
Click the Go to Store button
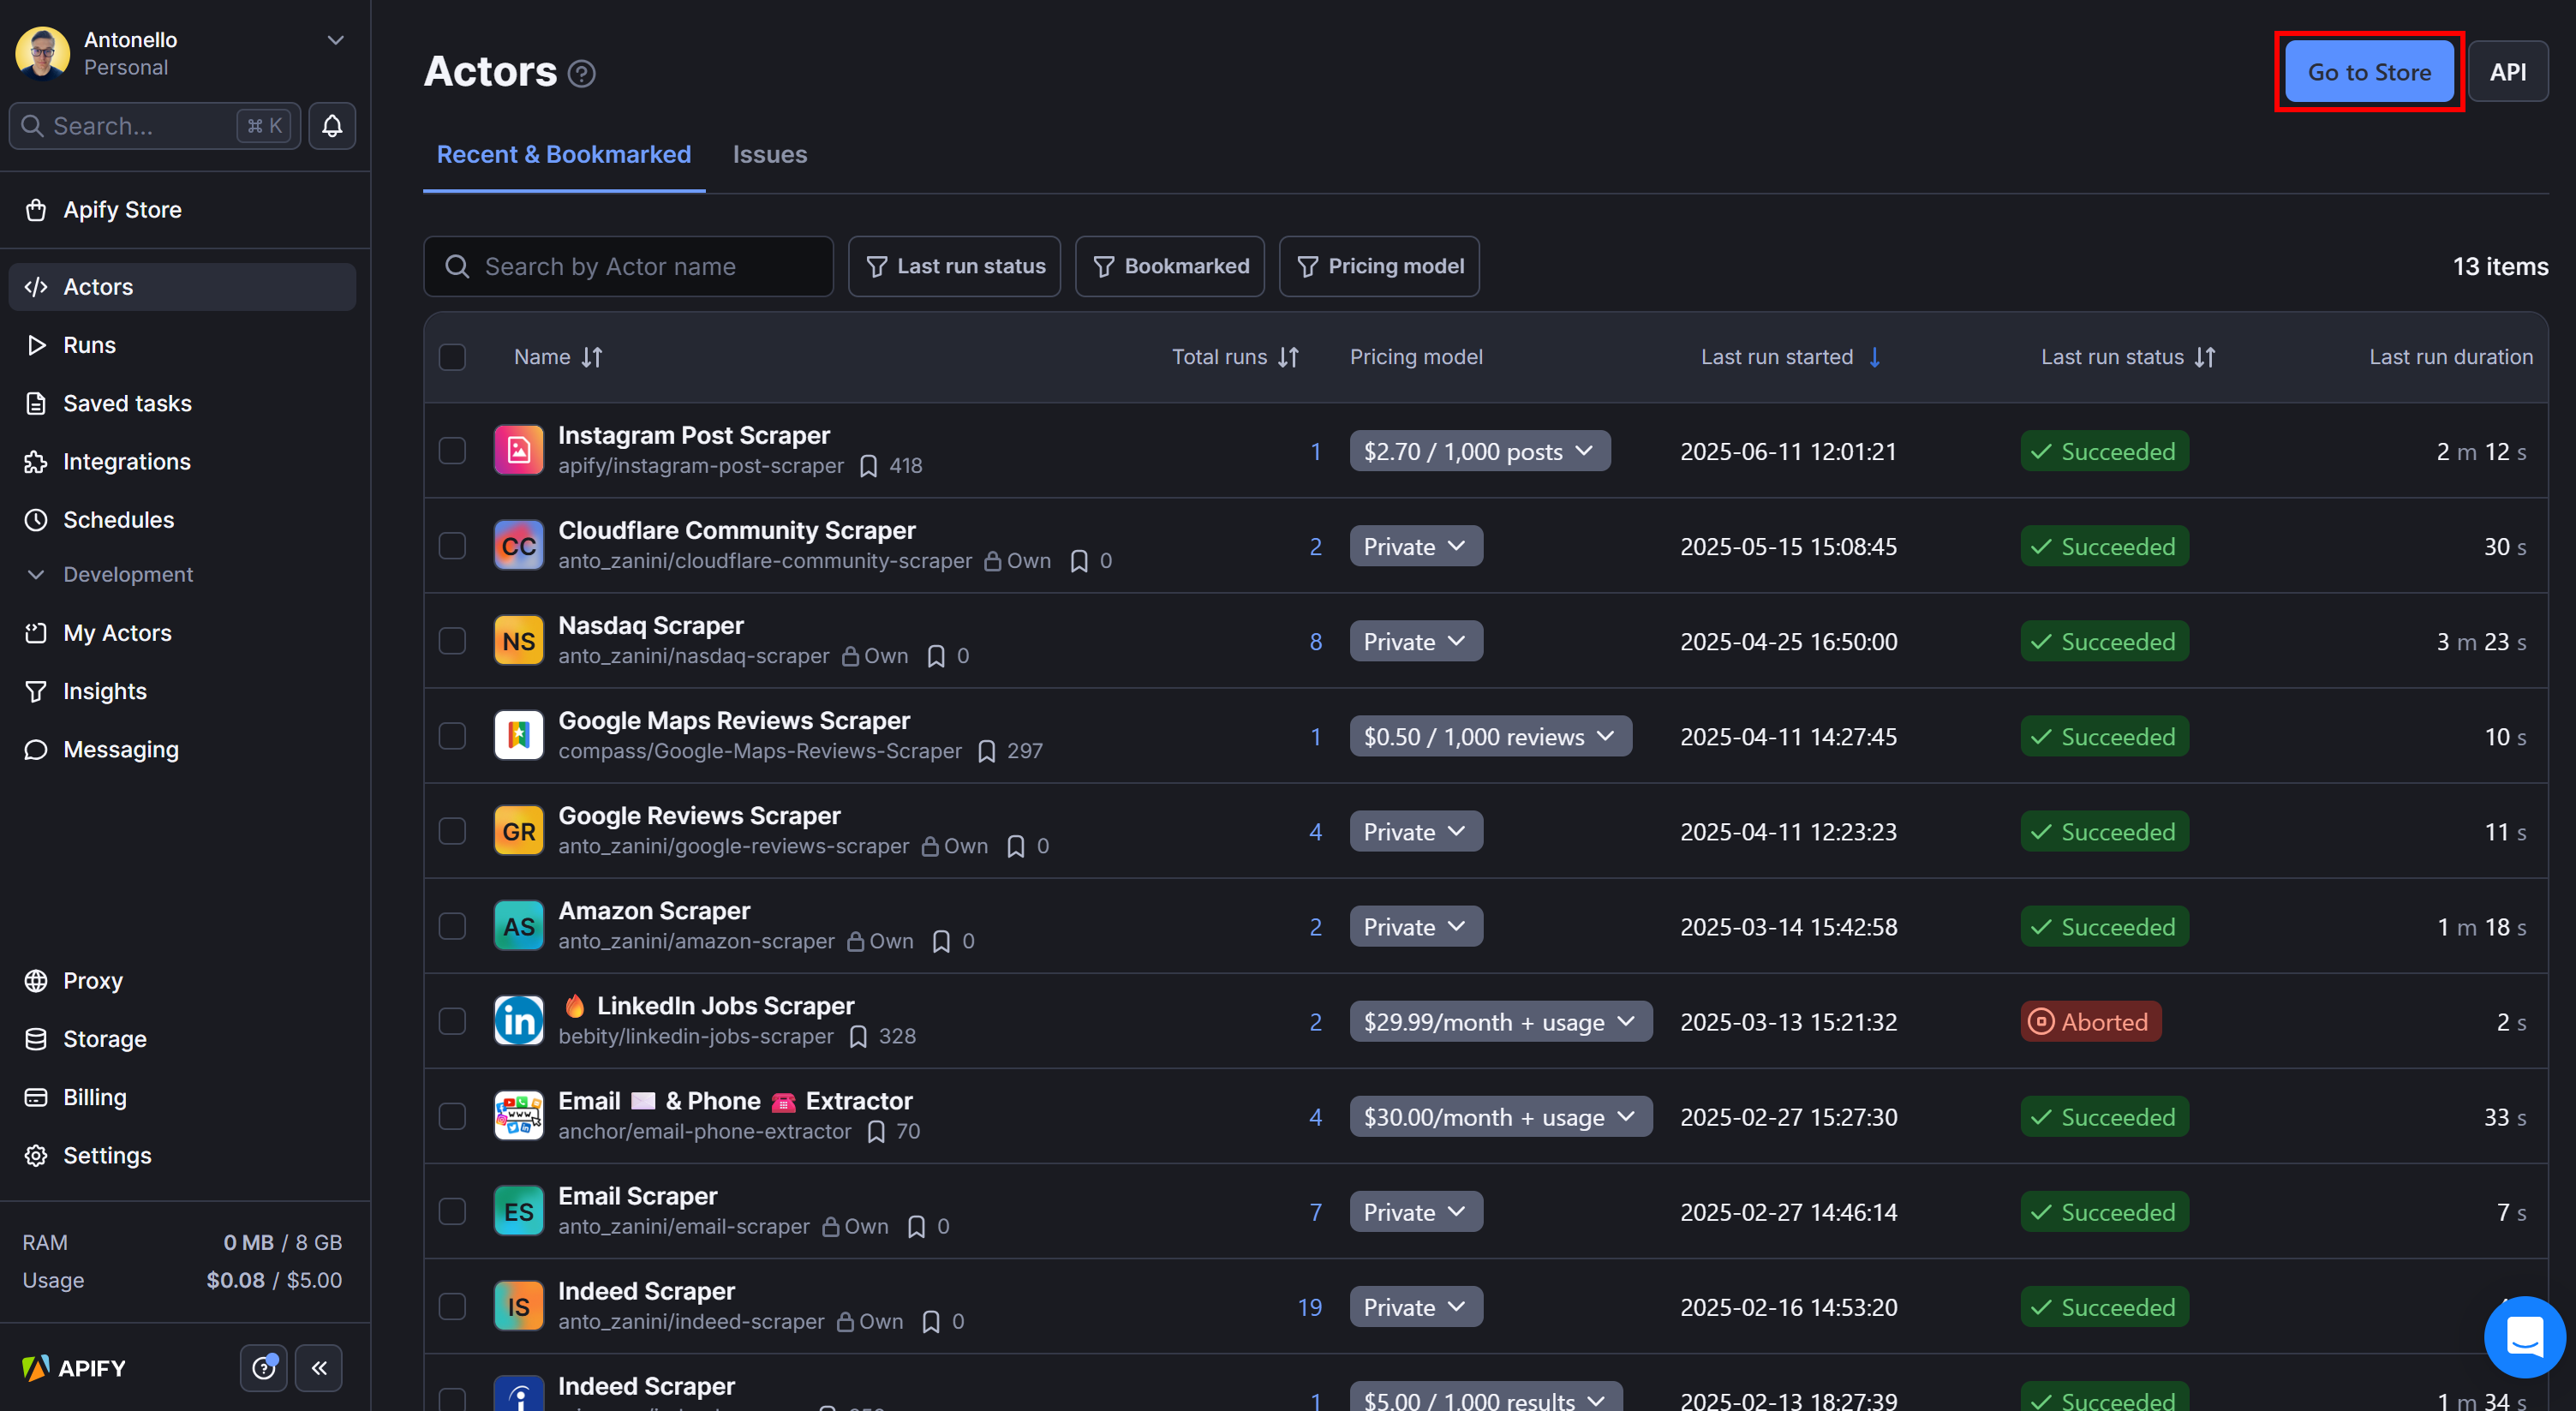pos(2367,71)
